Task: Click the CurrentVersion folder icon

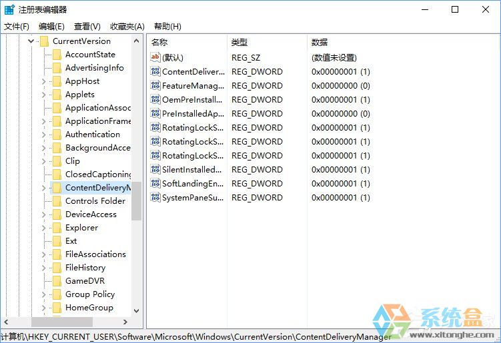Action: pyautogui.click(x=44, y=41)
